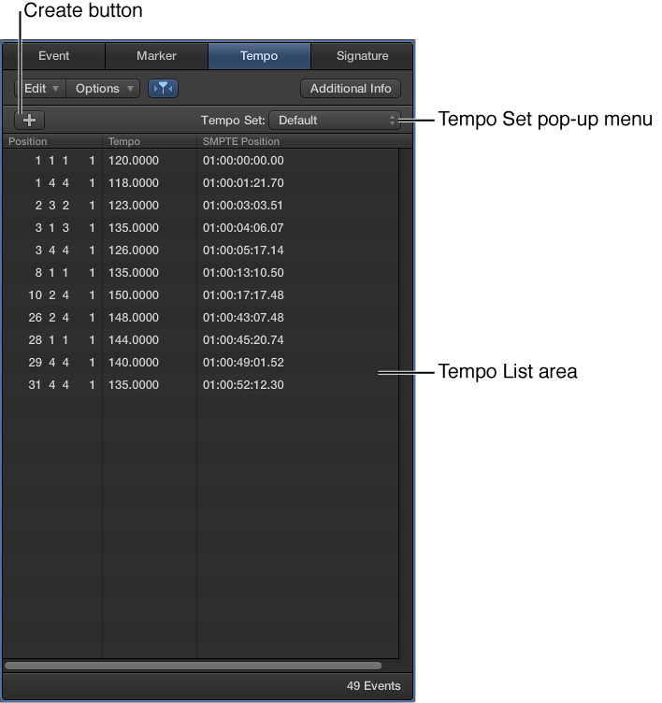Screen dimensions: 662x703
Task: Click bar position 8 1 1 1
Action: tap(65, 273)
